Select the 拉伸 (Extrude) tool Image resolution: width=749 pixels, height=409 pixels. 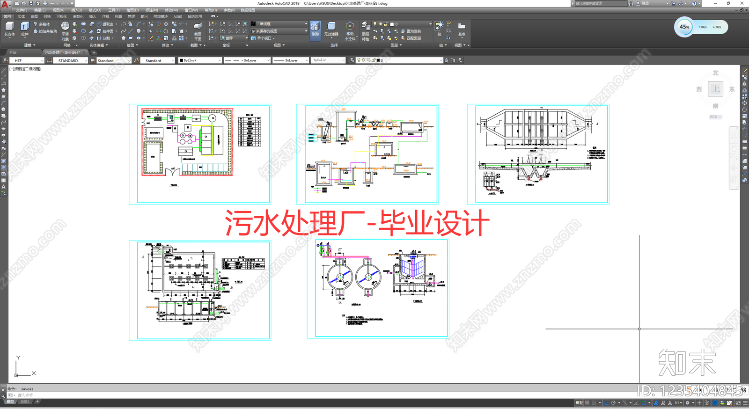25,29
